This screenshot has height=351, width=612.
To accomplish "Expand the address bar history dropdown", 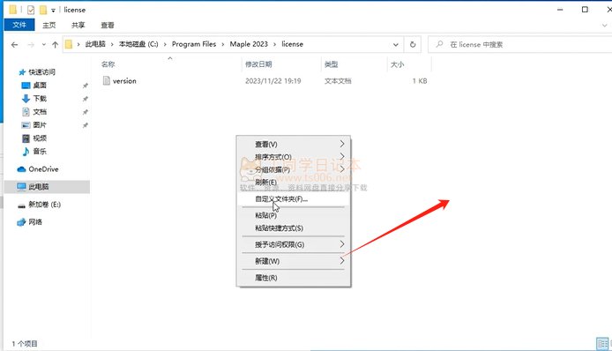I will point(396,44).
